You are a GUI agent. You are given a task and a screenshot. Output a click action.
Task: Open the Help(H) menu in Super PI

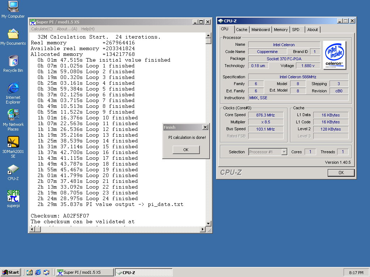tap(88, 29)
